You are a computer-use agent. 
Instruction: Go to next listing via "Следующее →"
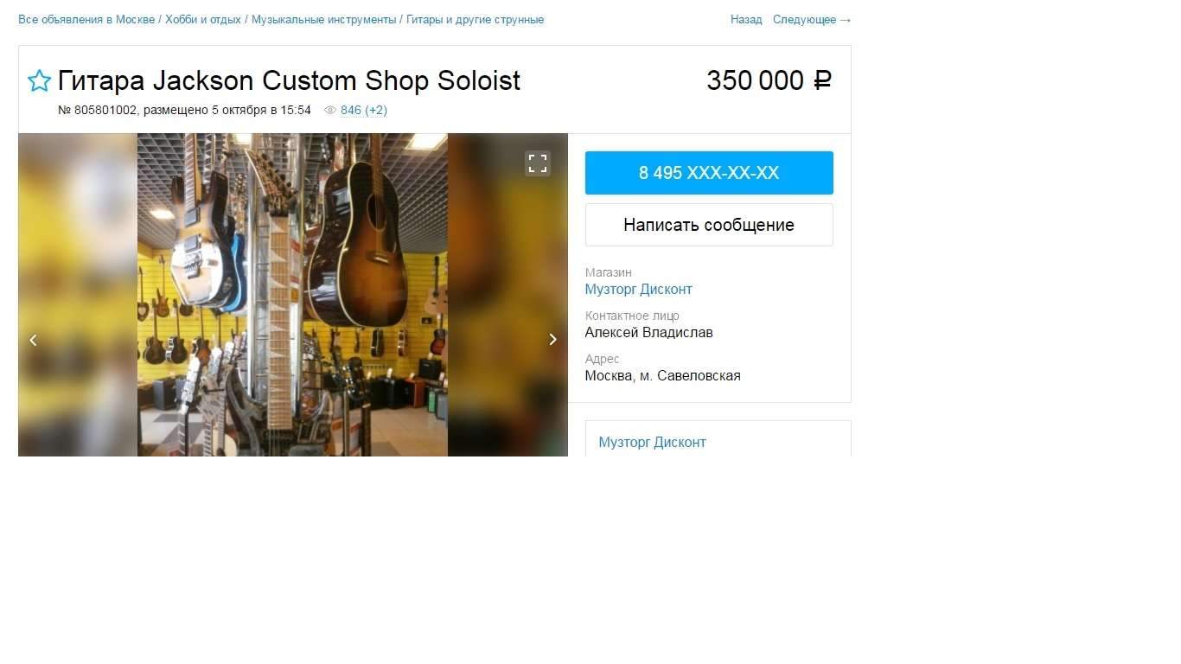pos(812,20)
